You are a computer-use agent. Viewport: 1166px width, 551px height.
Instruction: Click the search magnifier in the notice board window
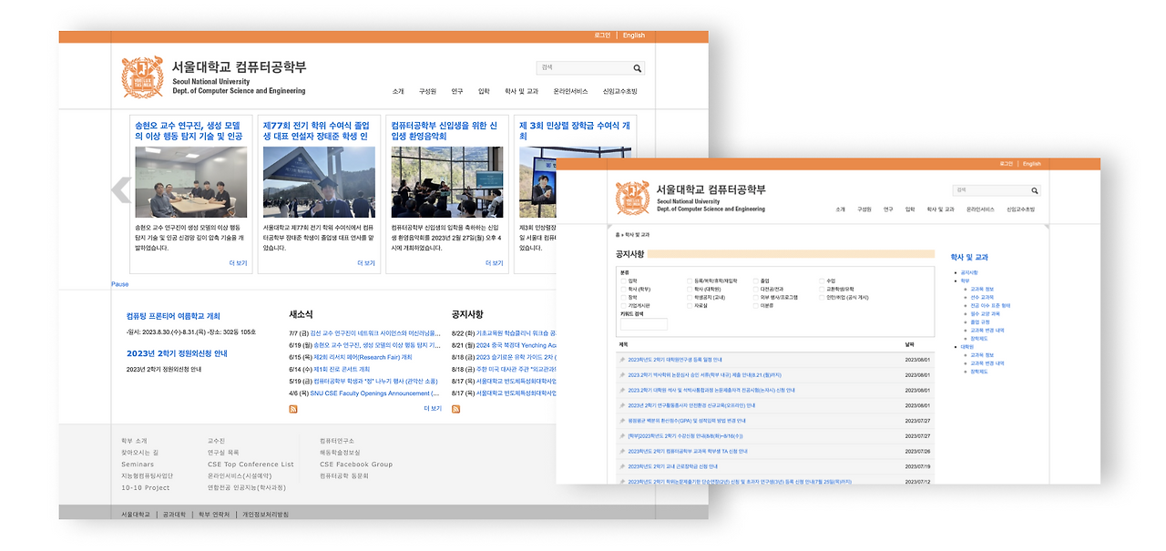1035,190
